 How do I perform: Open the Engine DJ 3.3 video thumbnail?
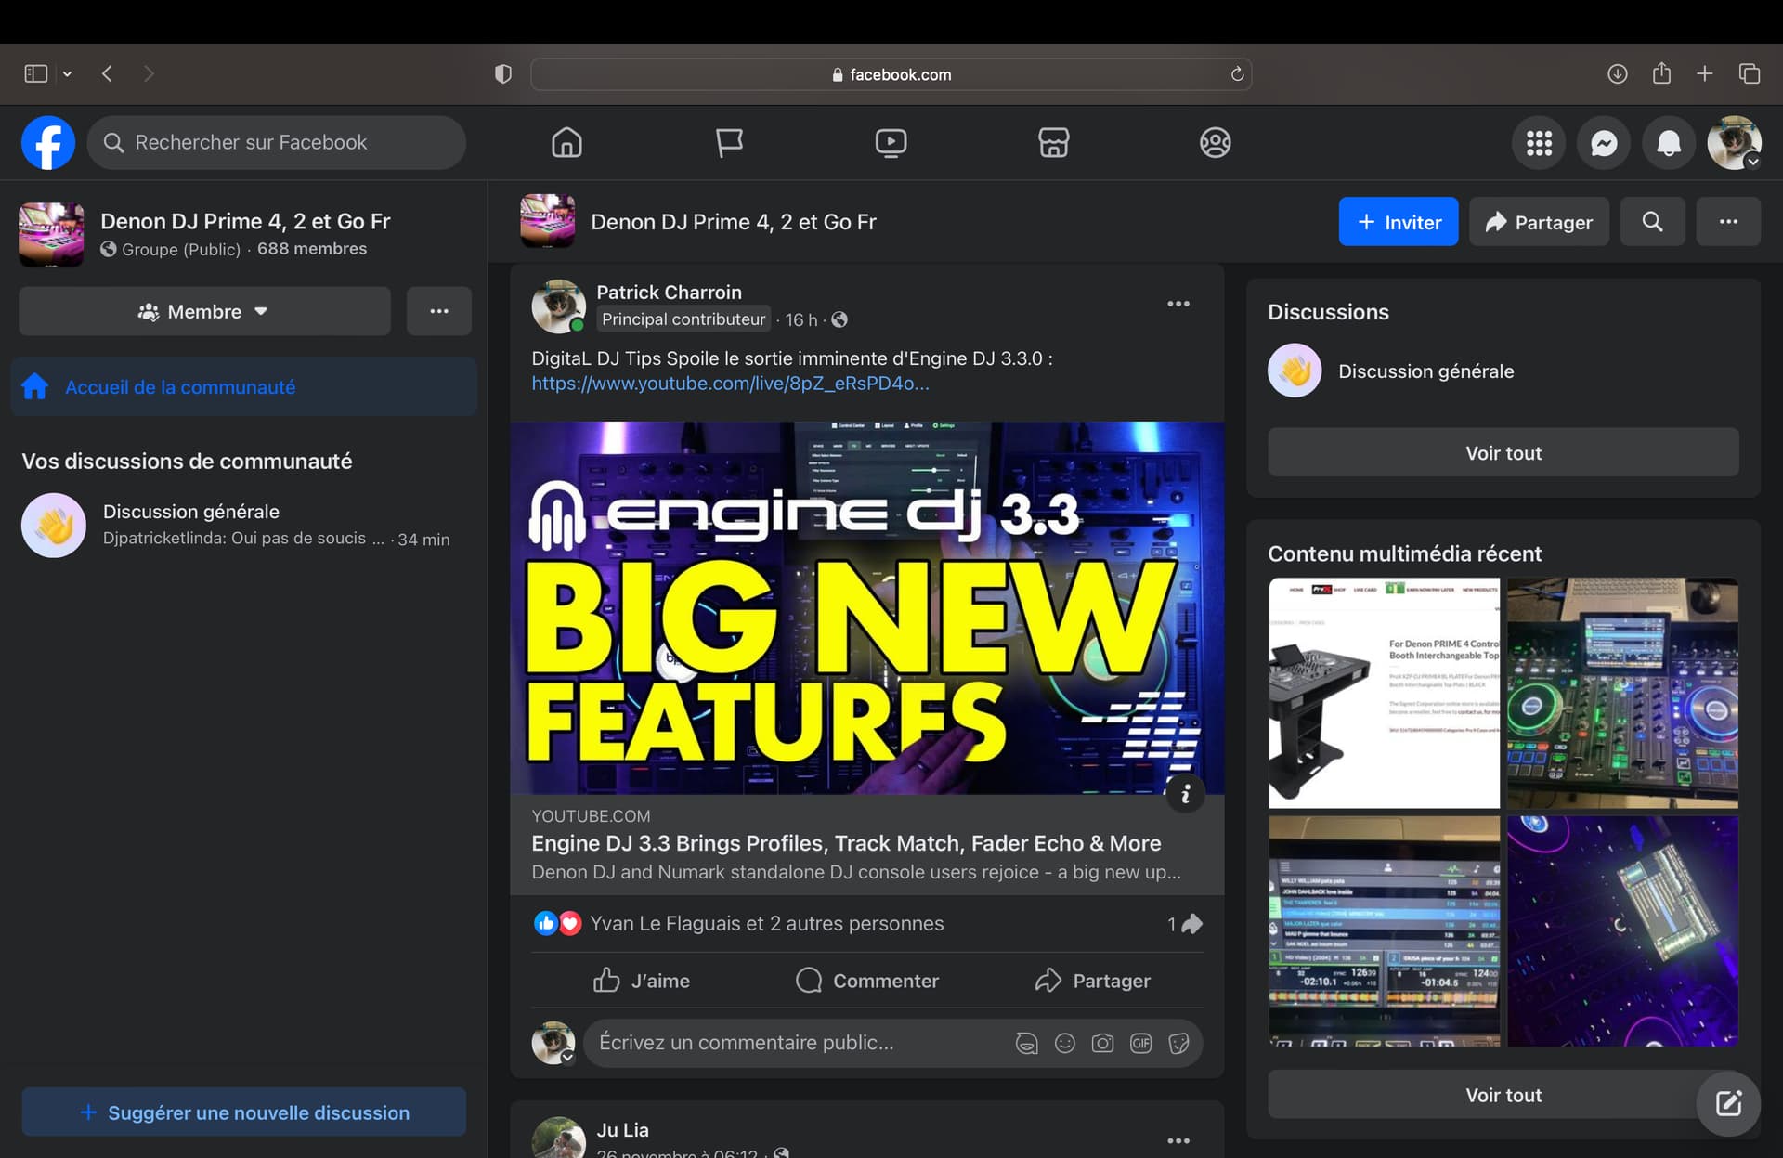866,608
